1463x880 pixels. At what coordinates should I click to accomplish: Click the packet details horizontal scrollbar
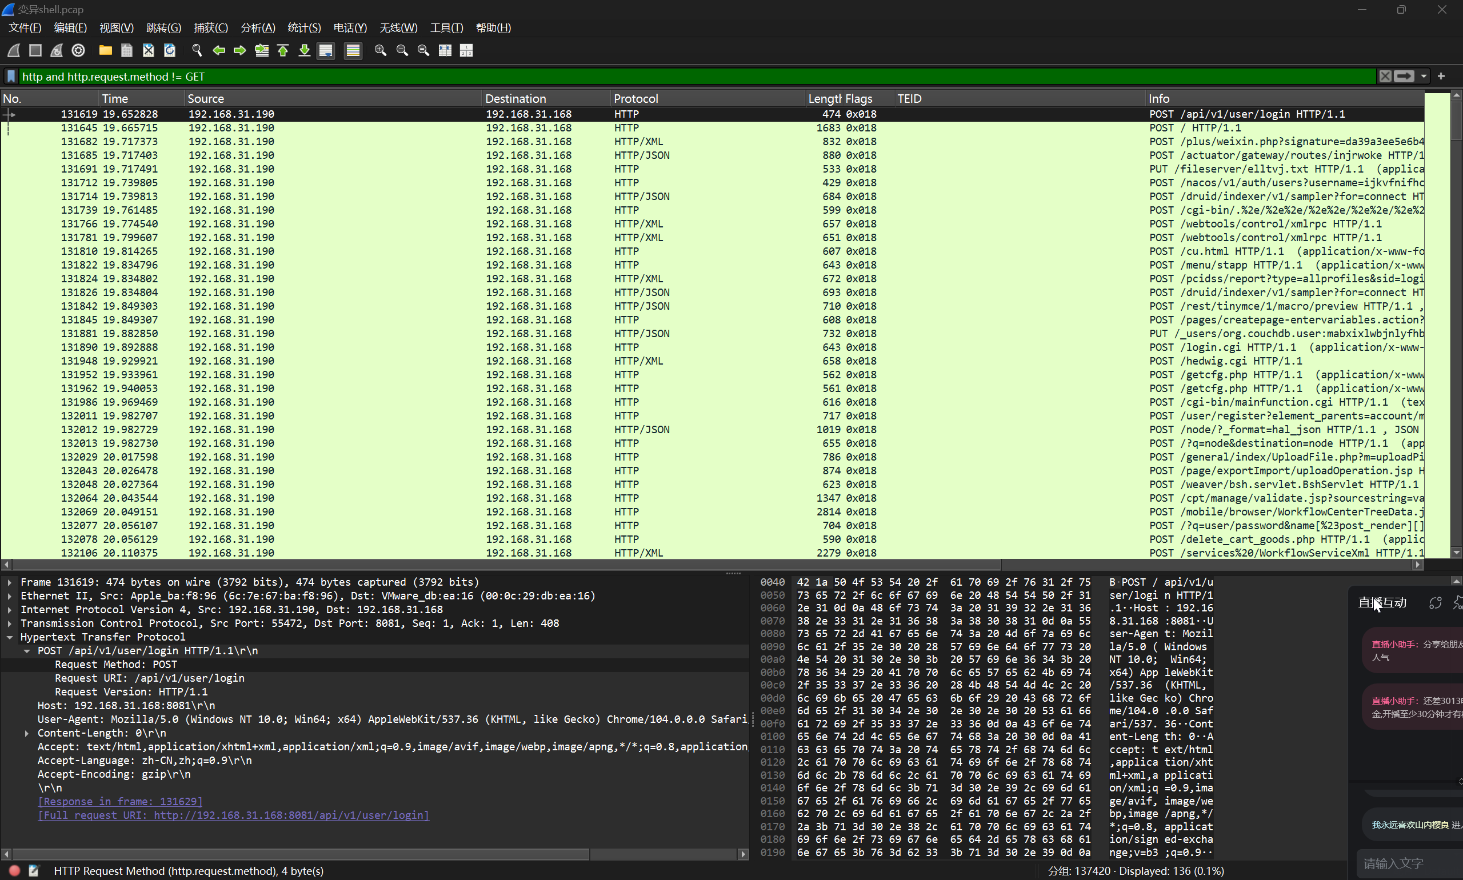coord(301,854)
